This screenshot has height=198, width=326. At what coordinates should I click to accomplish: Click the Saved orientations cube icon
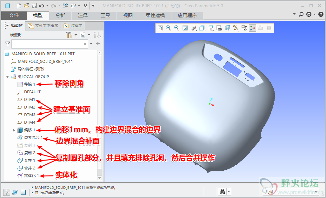pos(202,28)
